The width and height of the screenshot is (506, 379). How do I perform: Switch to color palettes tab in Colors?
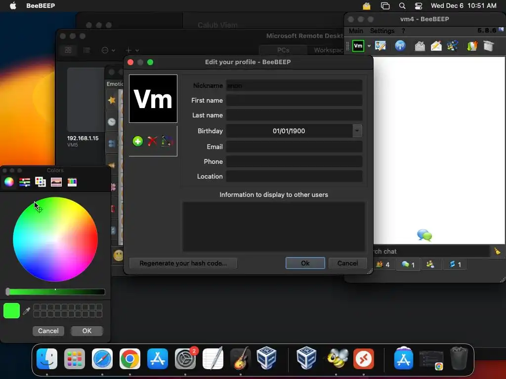(41, 182)
